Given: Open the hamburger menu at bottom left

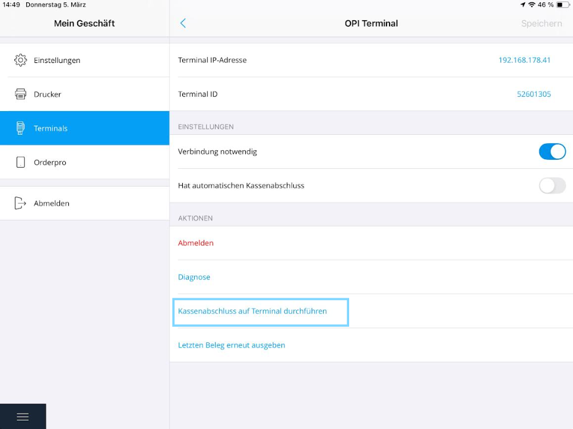Looking at the screenshot, I should point(23,417).
